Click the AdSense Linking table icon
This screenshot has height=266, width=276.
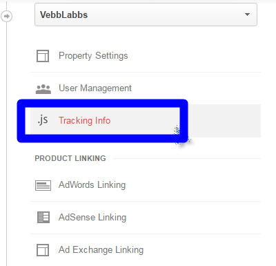(43, 218)
